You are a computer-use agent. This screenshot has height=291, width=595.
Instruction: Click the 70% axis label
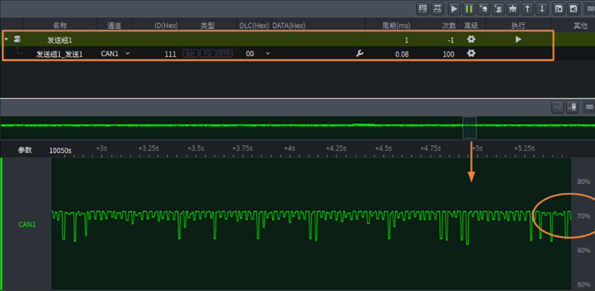pyautogui.click(x=583, y=216)
